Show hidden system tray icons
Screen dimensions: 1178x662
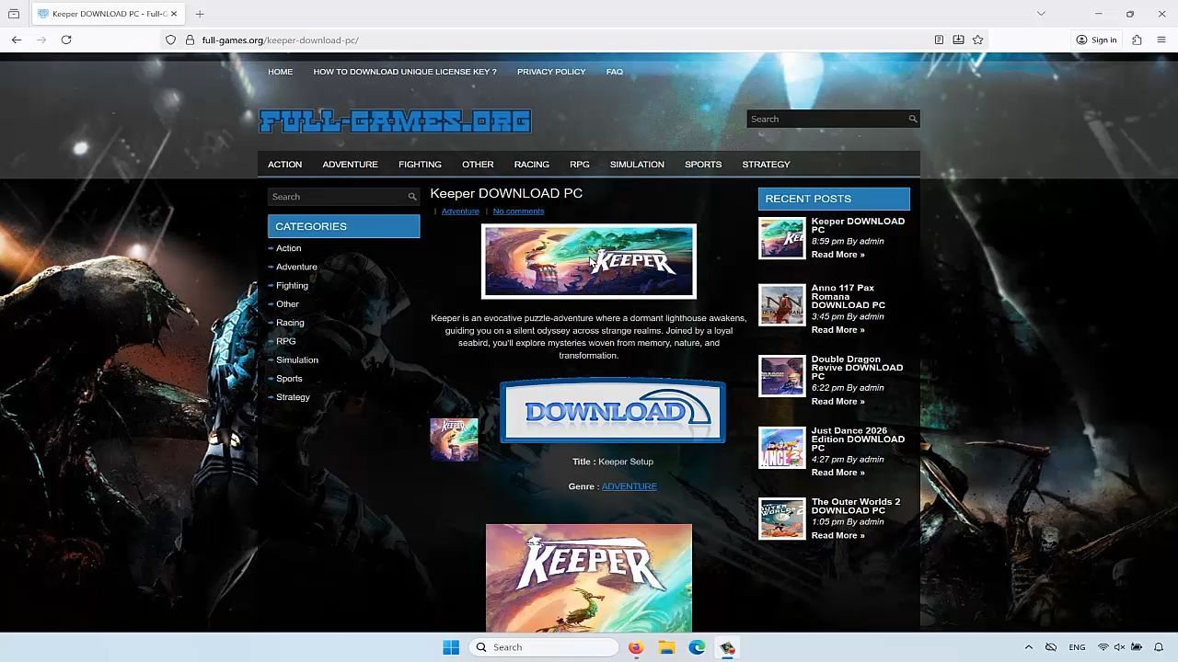coord(1029,647)
